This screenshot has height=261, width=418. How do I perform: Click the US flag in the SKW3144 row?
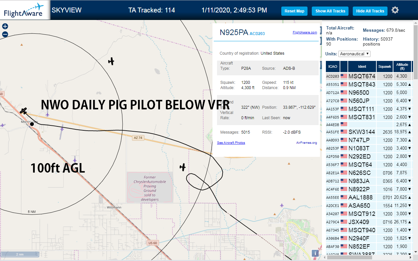tap(344, 132)
